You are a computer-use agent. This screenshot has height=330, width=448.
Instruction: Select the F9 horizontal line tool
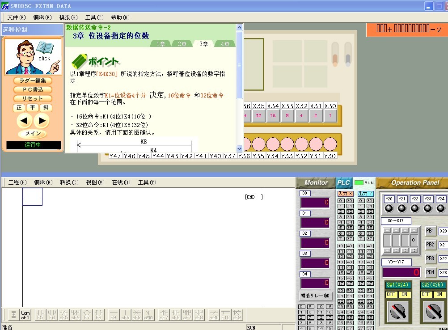[x=114, y=315]
